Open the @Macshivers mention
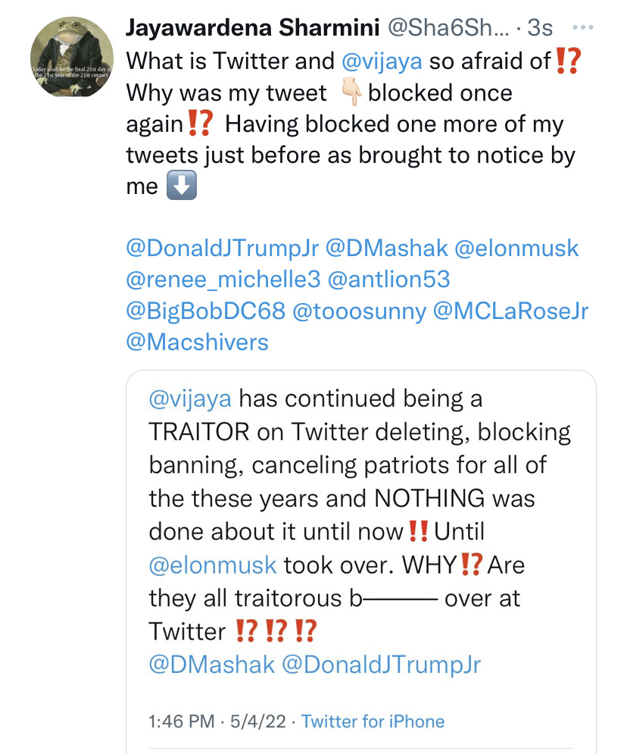The width and height of the screenshot is (627, 754). (x=197, y=342)
